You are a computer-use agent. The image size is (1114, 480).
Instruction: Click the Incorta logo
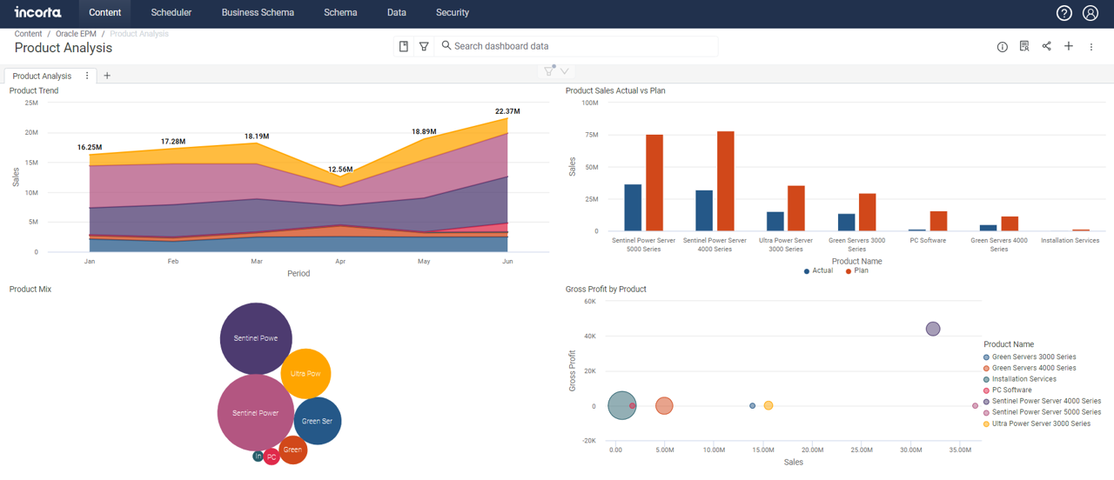tap(38, 12)
